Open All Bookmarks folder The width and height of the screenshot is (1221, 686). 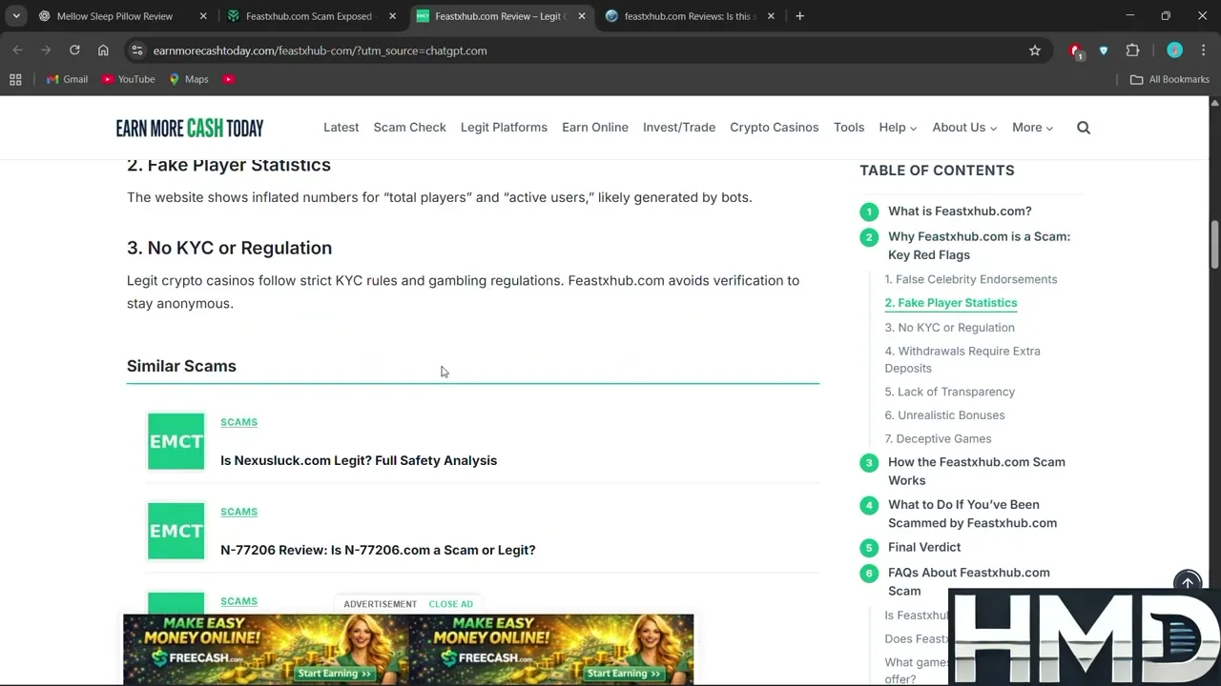(1169, 79)
